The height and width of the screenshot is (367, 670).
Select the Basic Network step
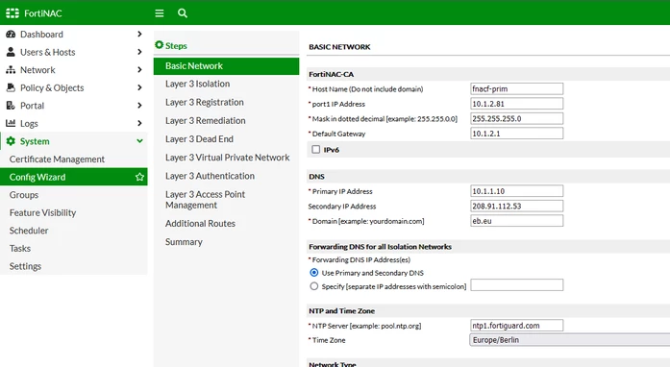point(226,66)
